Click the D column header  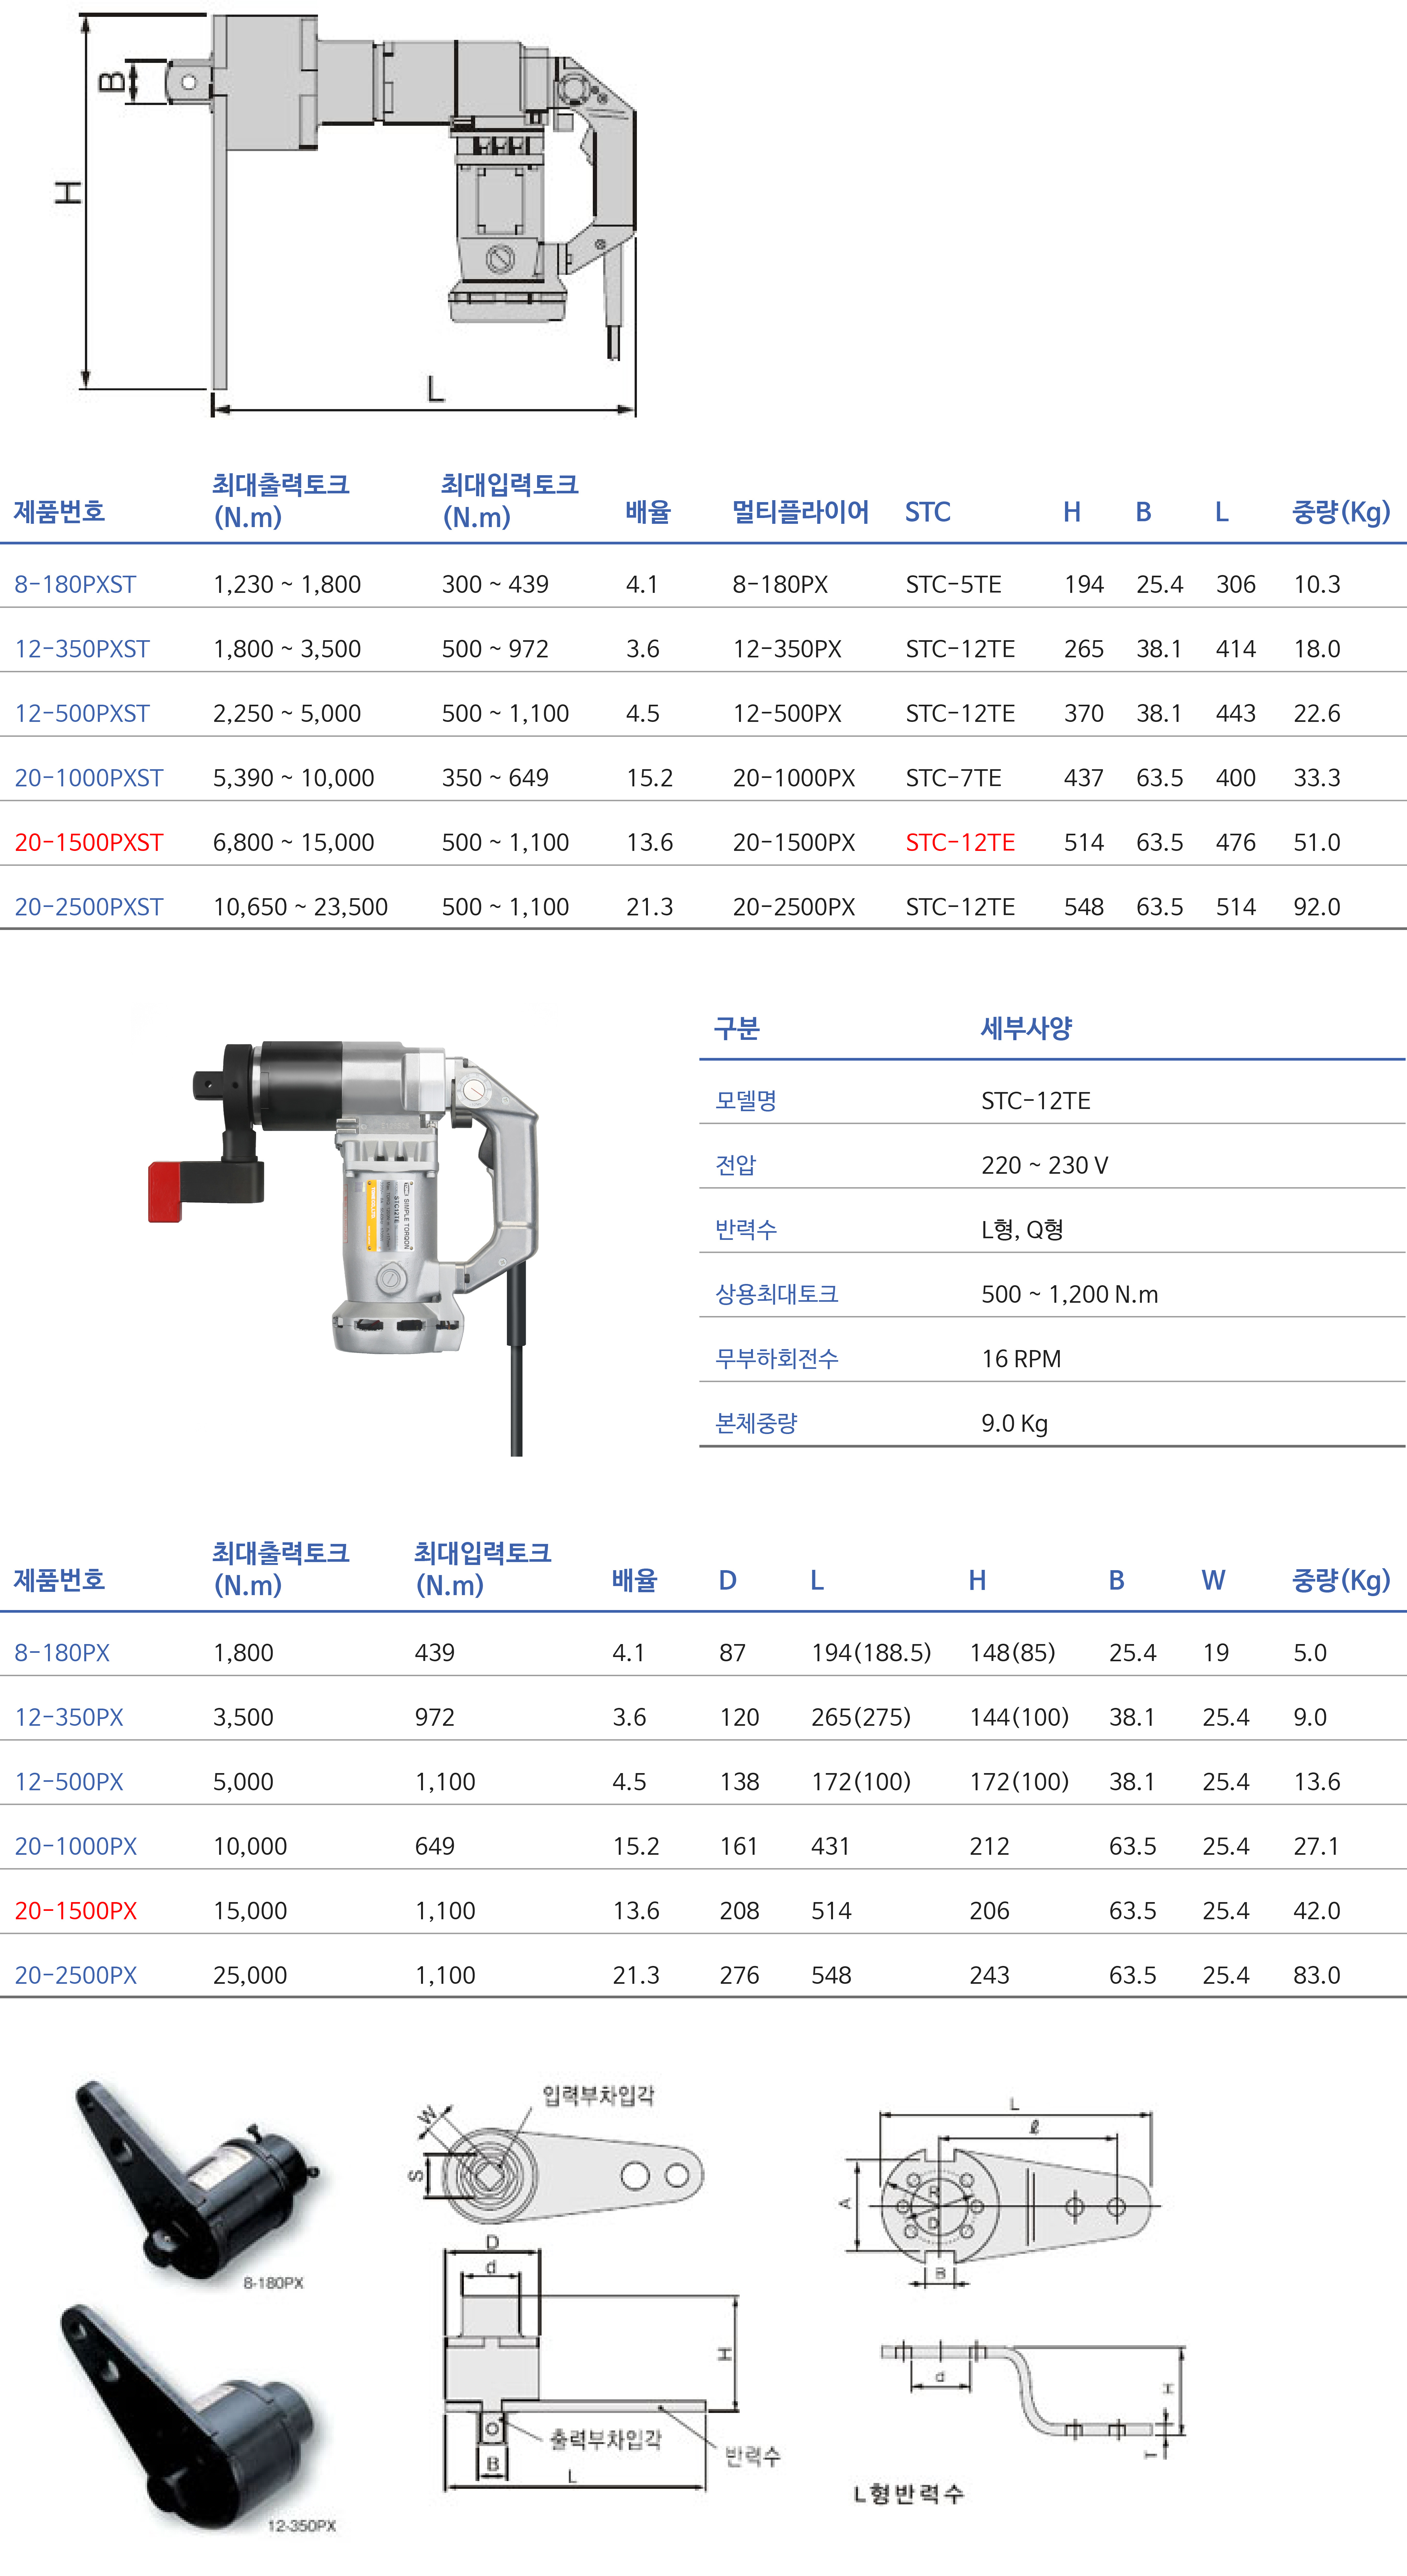click(728, 1580)
